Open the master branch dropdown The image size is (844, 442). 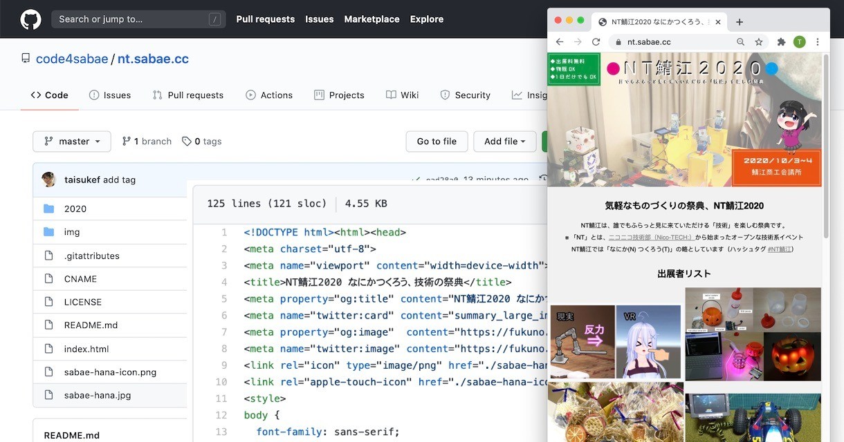pyautogui.click(x=72, y=142)
